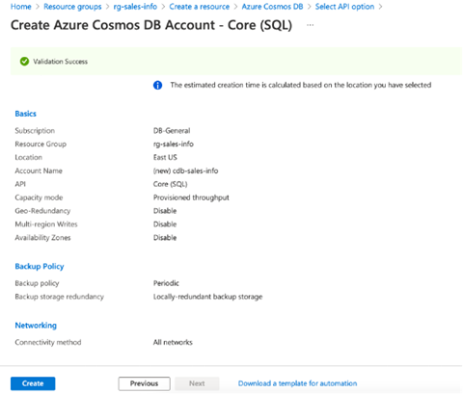
Task: Go back to Select API option
Action: click(344, 7)
